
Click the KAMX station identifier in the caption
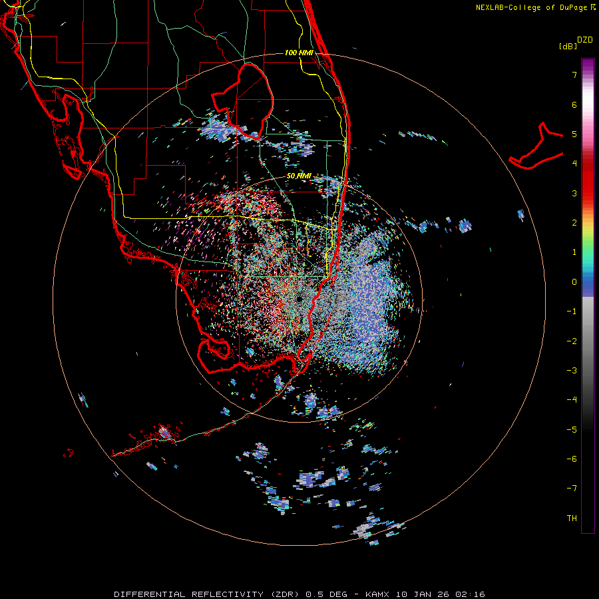tap(377, 594)
